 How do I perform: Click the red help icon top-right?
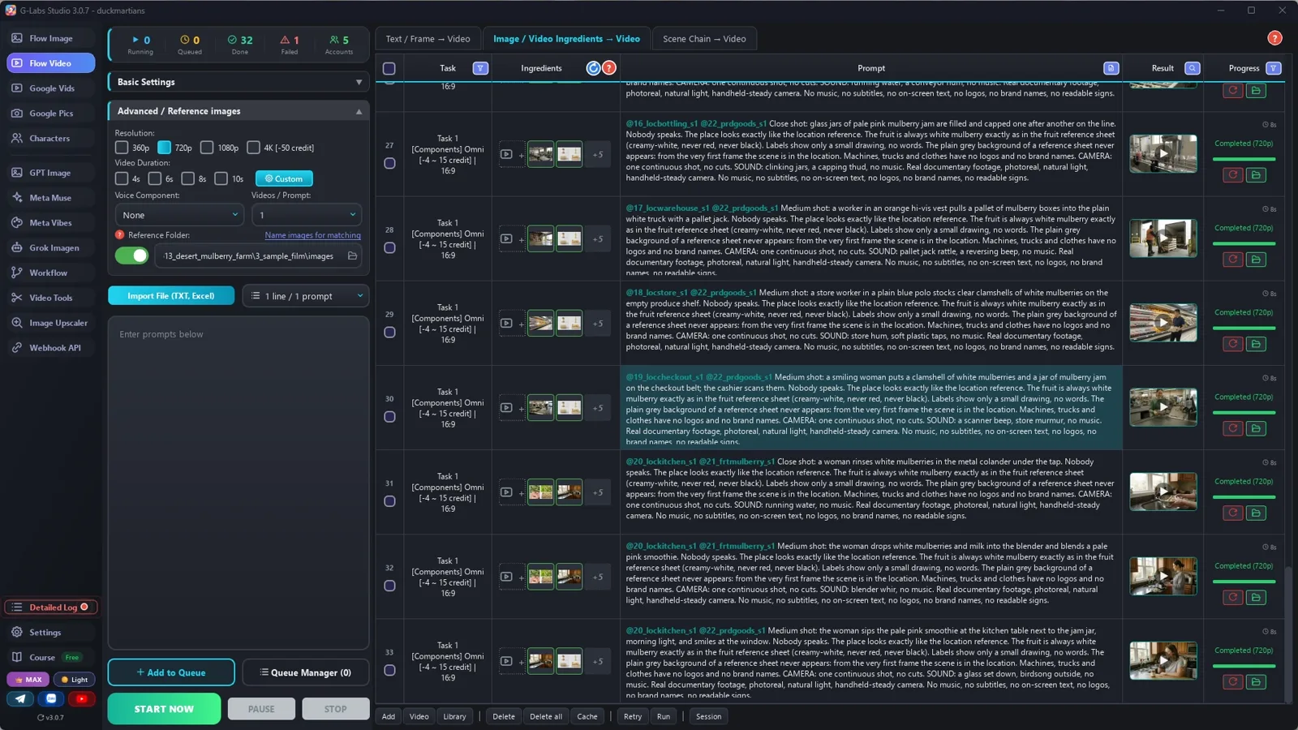coord(1274,38)
